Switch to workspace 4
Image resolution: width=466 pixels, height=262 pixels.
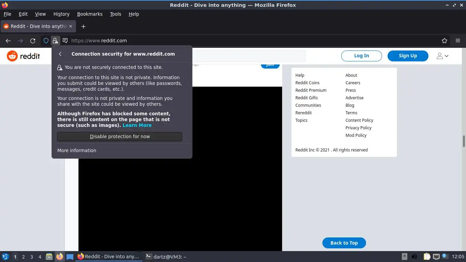click(40, 257)
